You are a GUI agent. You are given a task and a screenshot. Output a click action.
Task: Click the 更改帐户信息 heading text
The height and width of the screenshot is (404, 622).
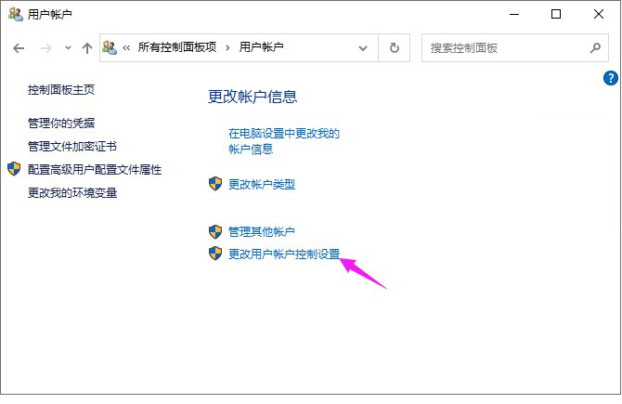(x=253, y=97)
